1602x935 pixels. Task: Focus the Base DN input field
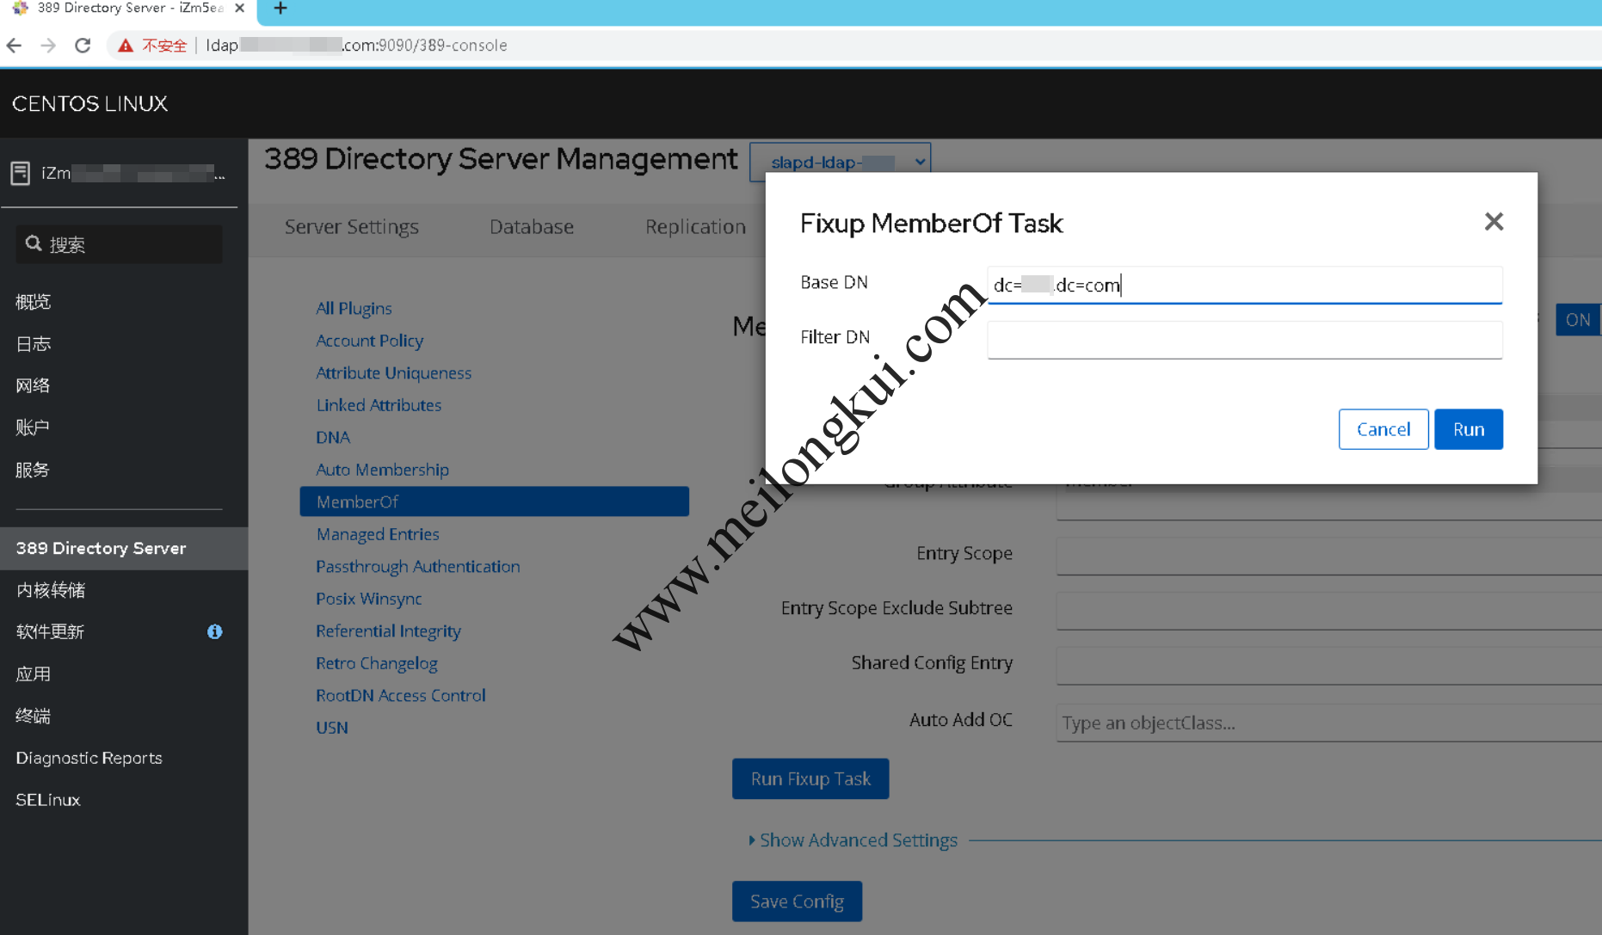(x=1244, y=285)
